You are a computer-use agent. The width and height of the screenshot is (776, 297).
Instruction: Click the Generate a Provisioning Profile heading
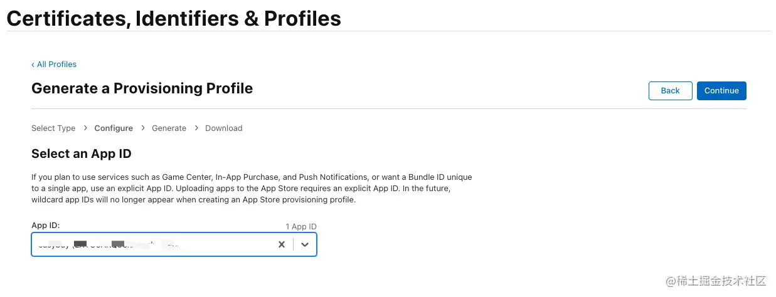tap(142, 88)
